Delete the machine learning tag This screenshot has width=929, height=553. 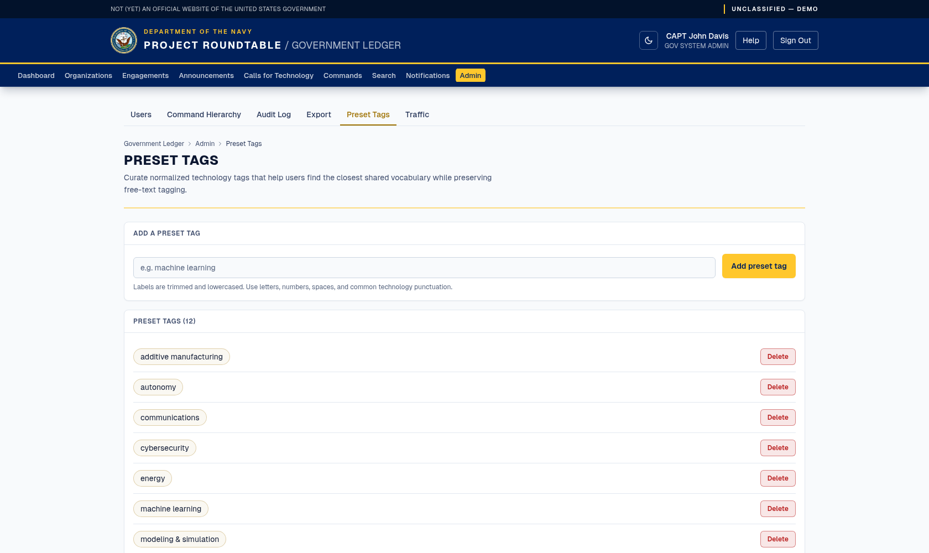(x=778, y=509)
